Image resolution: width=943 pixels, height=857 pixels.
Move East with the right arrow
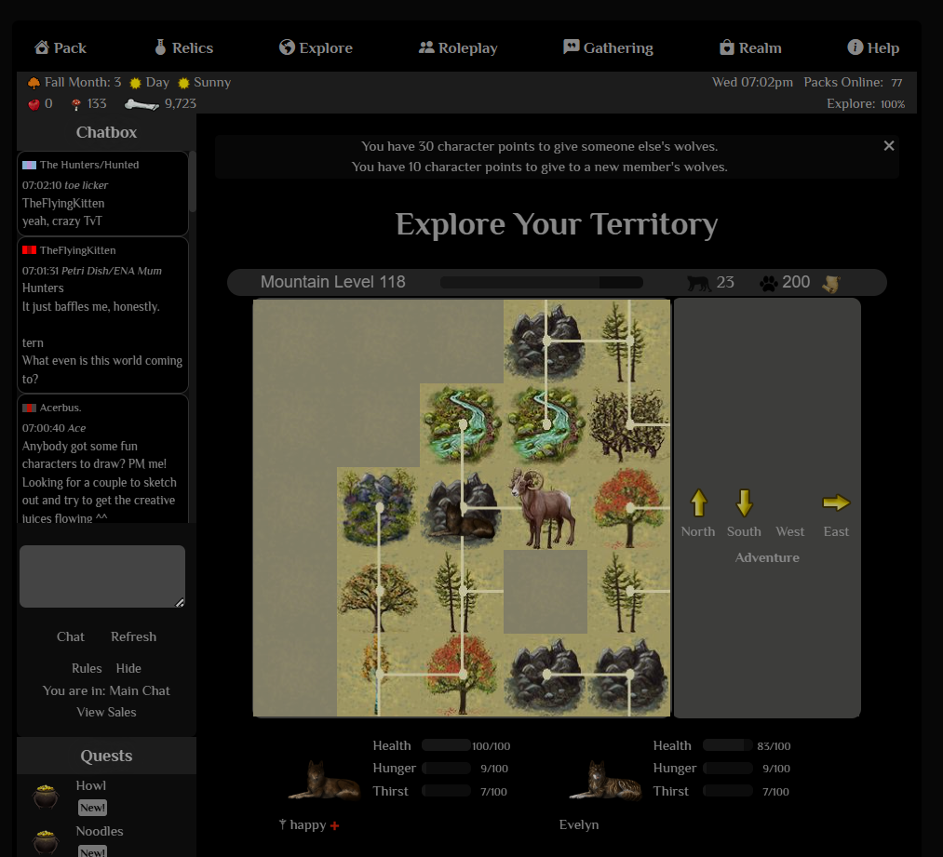(836, 502)
